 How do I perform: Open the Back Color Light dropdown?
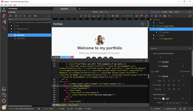click(173, 98)
